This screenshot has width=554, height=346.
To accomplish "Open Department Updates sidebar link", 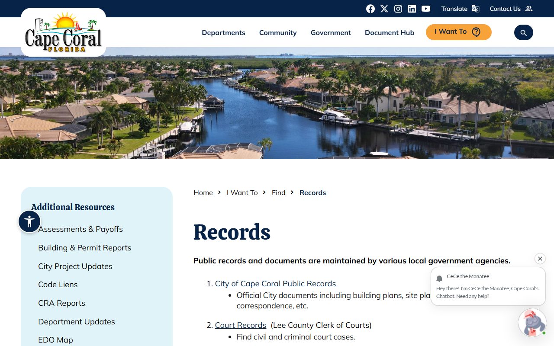I will [x=77, y=321].
